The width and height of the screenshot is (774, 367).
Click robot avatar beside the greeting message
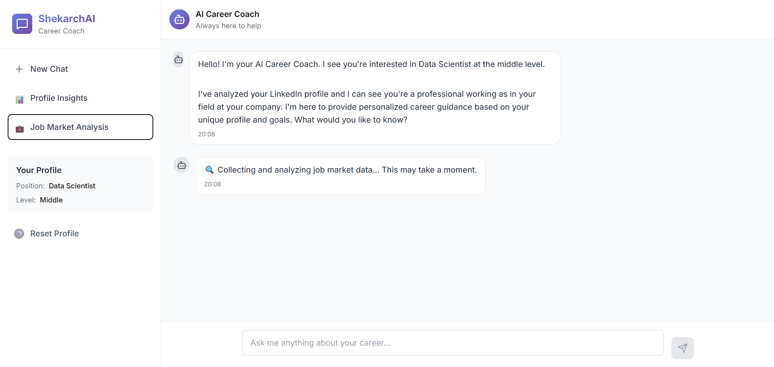click(179, 60)
